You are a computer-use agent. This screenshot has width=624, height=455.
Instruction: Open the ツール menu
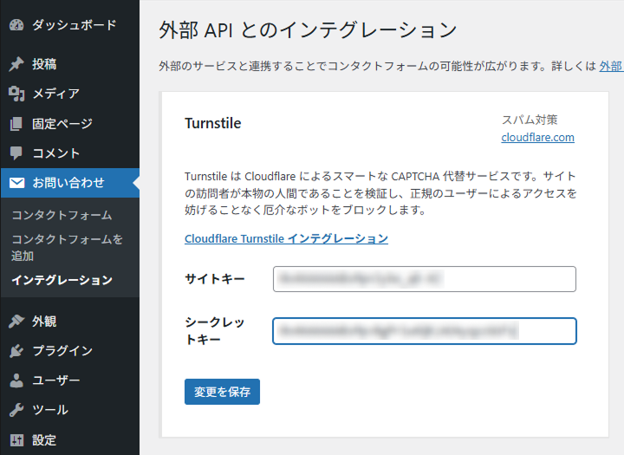(69, 410)
